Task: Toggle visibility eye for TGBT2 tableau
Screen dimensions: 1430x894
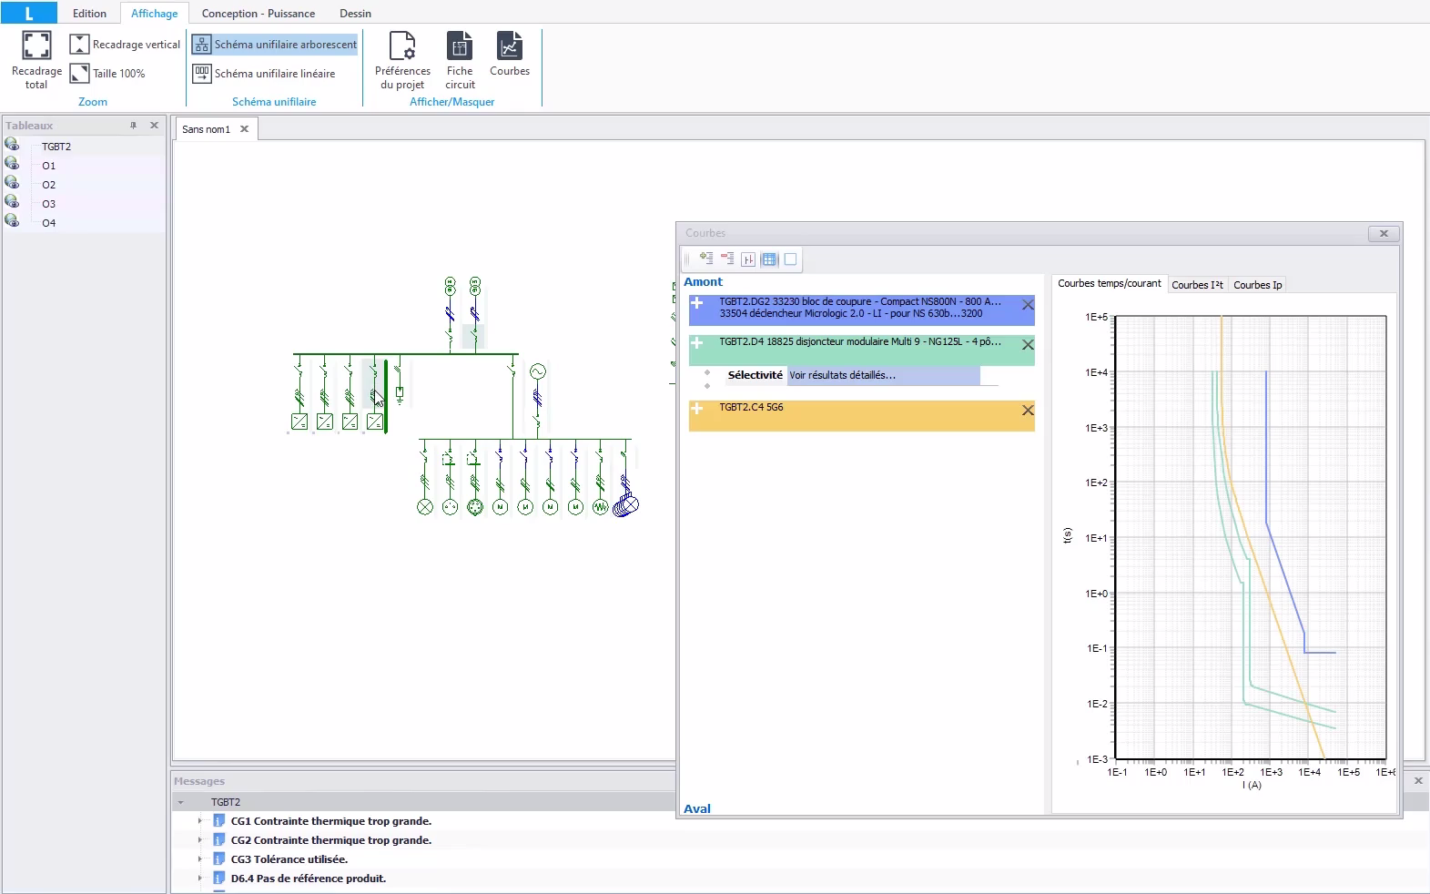Action: [x=12, y=145]
